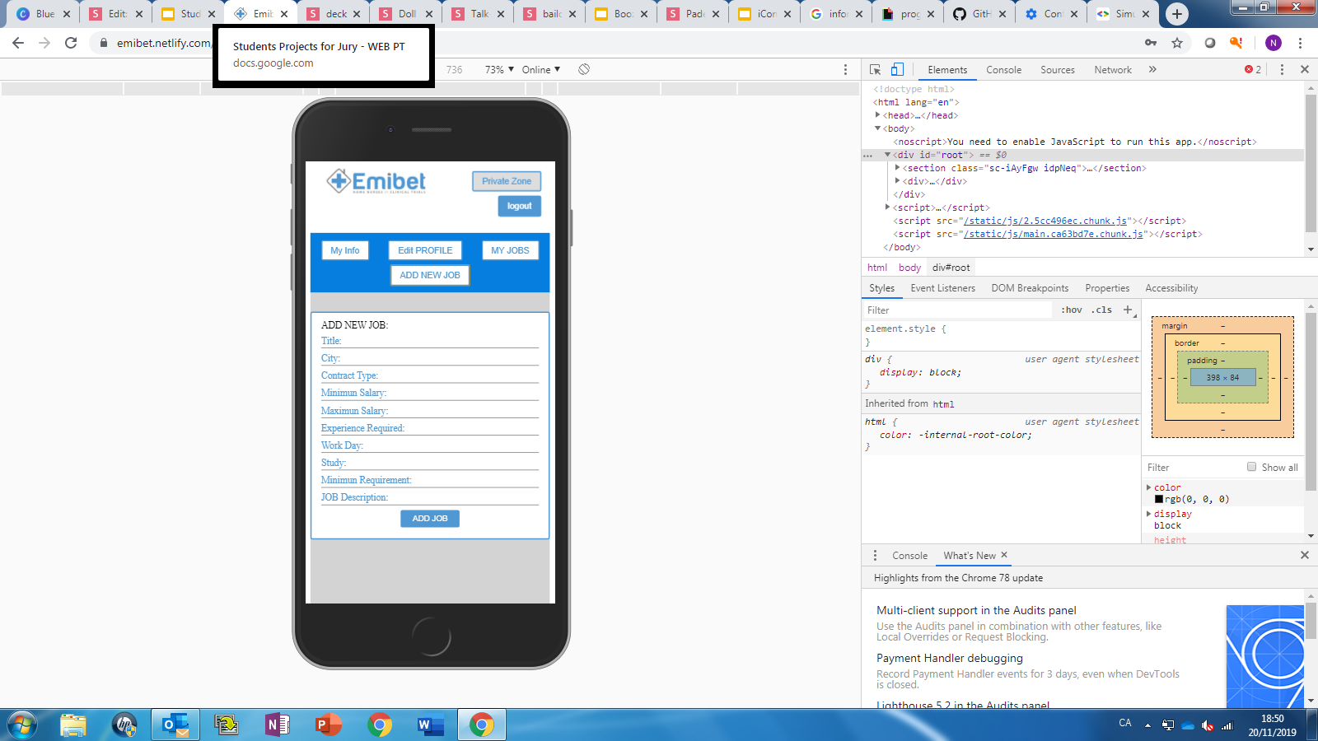The image size is (1318, 741).
Task: Toggle the .cls class editor button
Action: (1102, 310)
